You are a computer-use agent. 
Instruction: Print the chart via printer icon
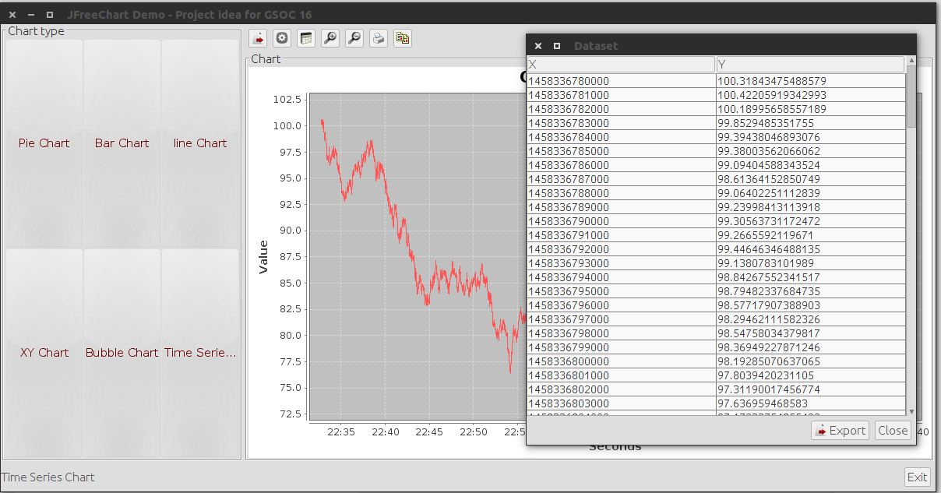[379, 37]
